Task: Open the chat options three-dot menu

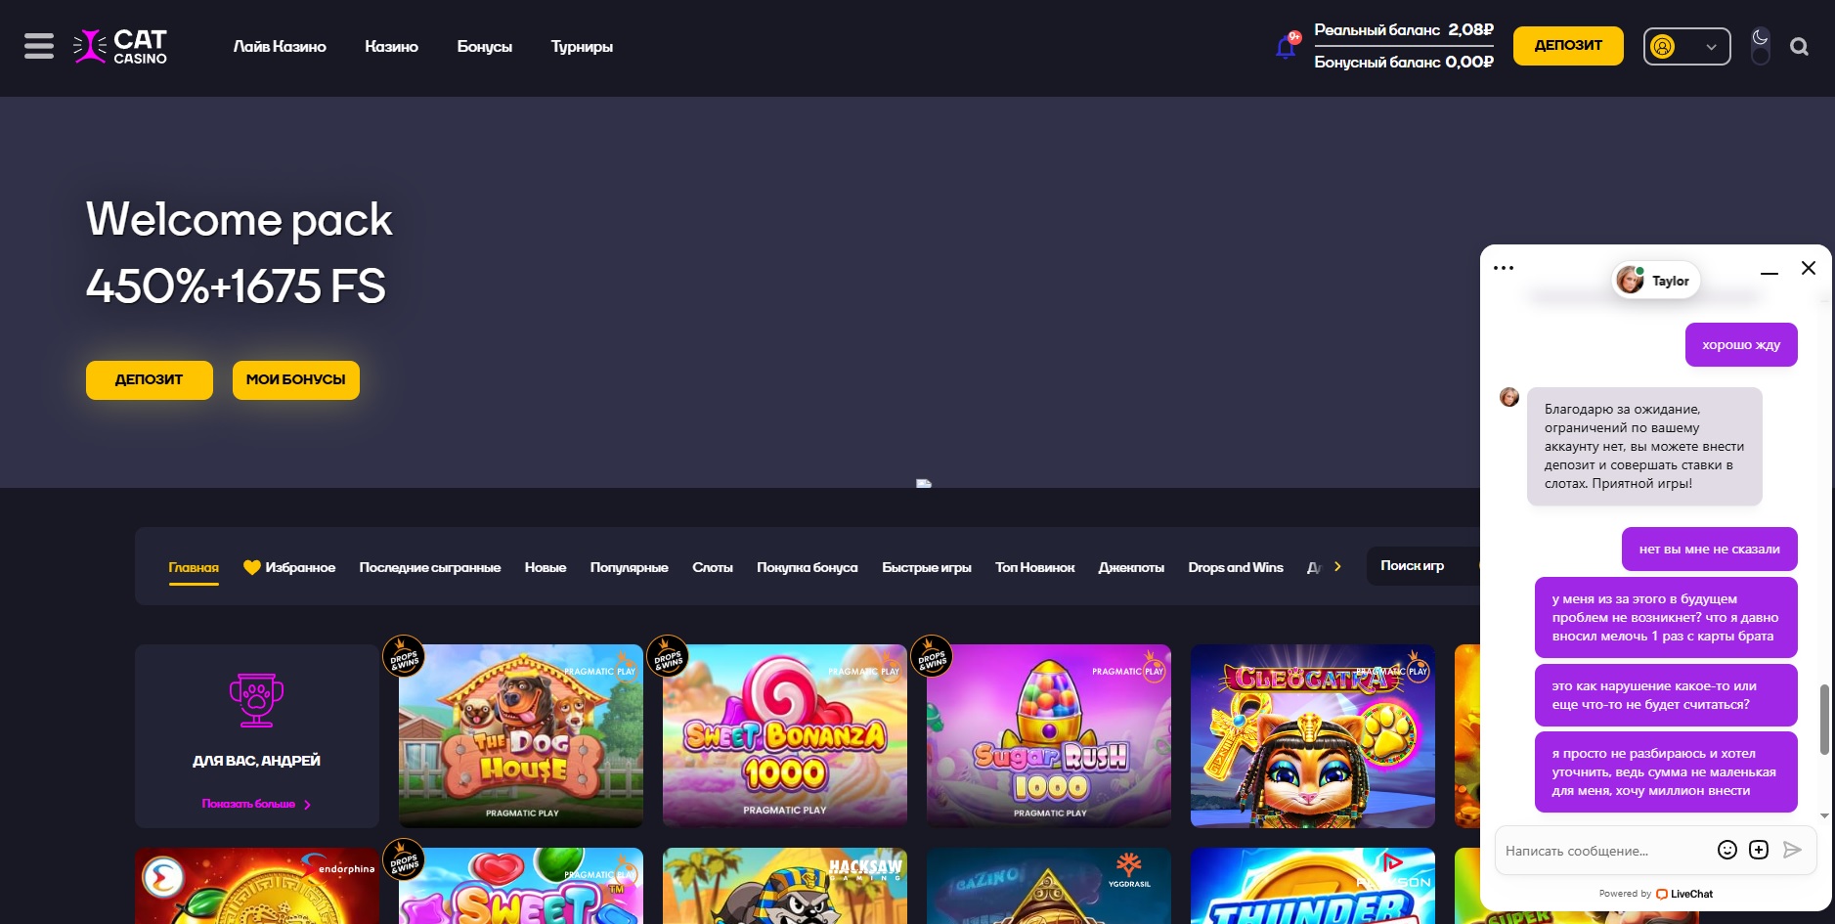Action: (x=1504, y=268)
